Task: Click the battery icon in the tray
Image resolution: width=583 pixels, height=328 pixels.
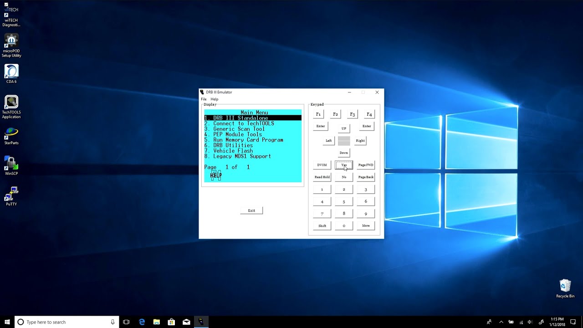Action: (x=511, y=322)
